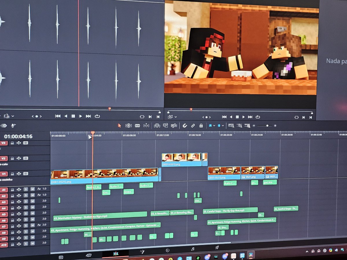
Task: Lock the V3 video track
Action: click(12, 143)
